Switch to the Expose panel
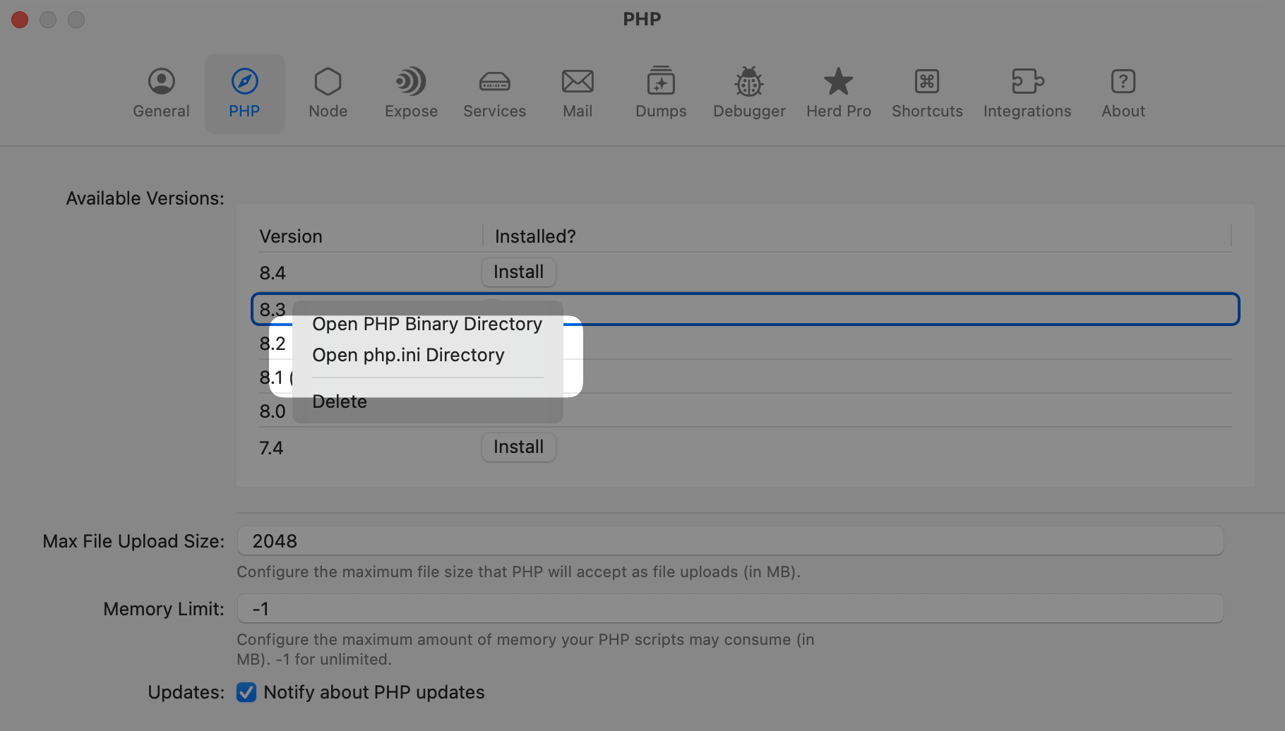This screenshot has width=1285, height=731. tap(410, 92)
